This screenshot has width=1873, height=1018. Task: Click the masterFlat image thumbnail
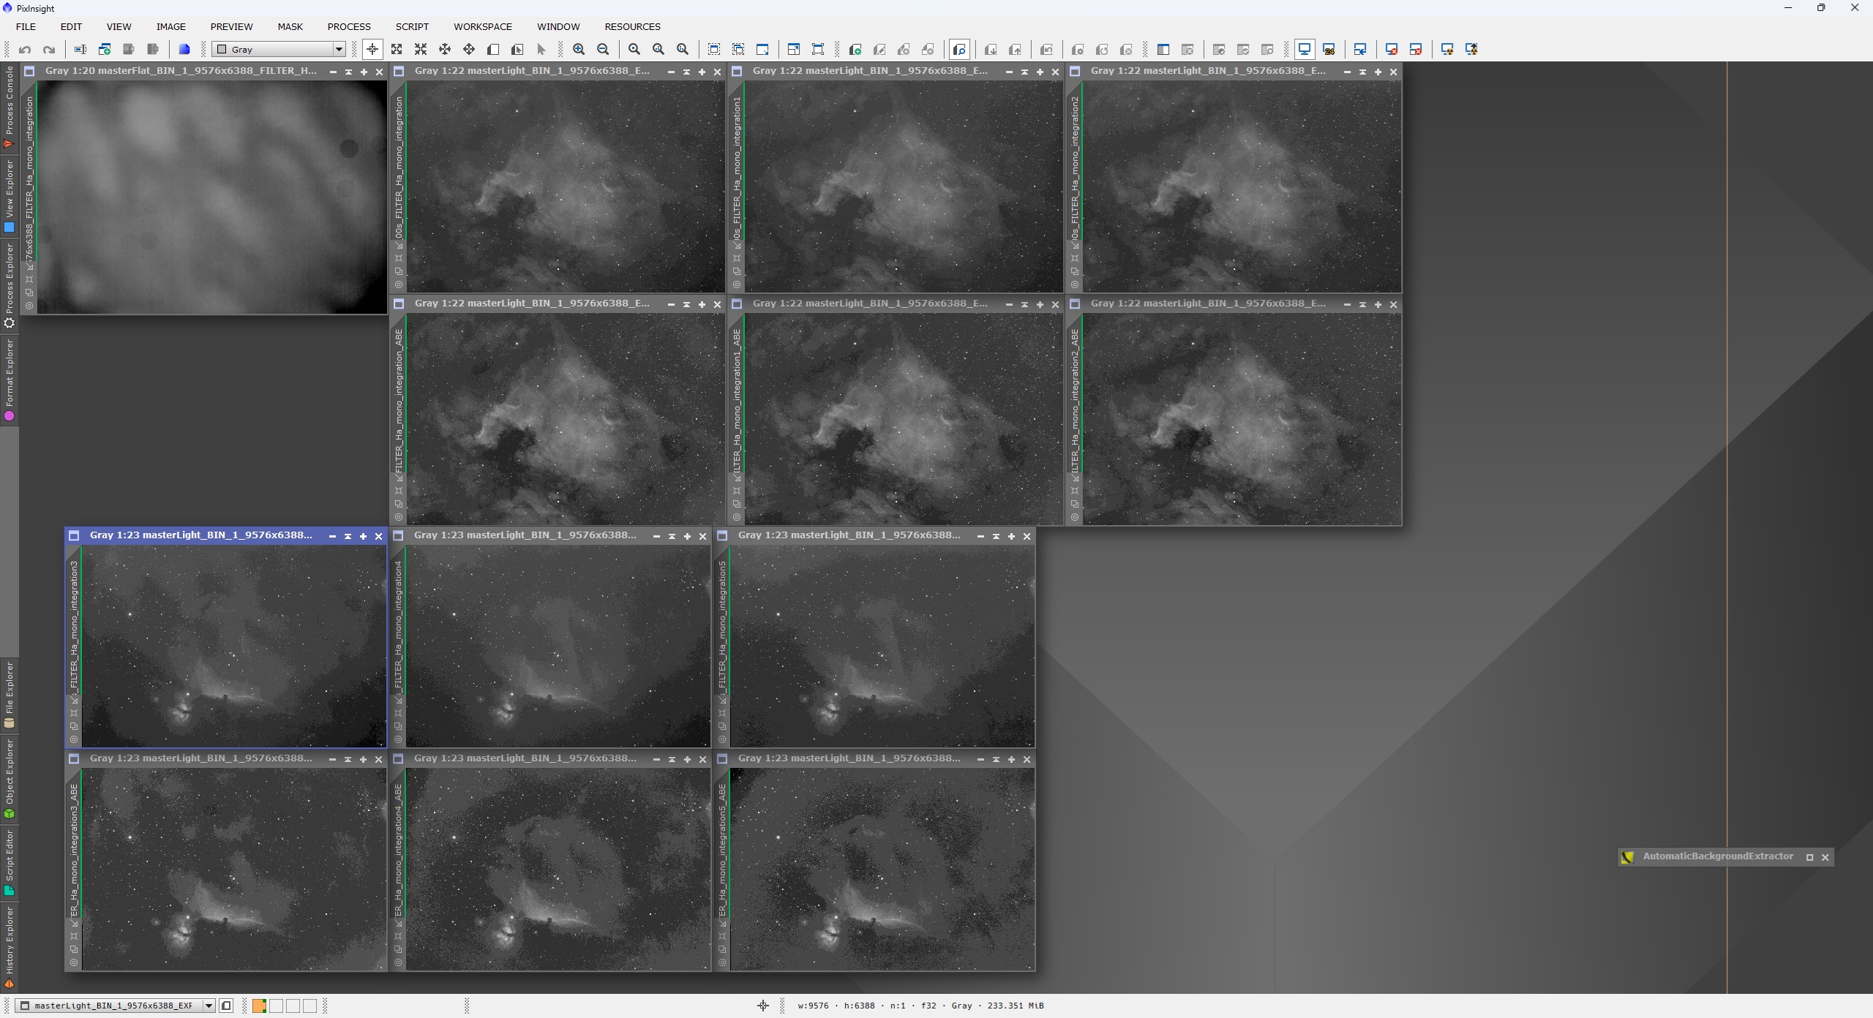point(212,197)
